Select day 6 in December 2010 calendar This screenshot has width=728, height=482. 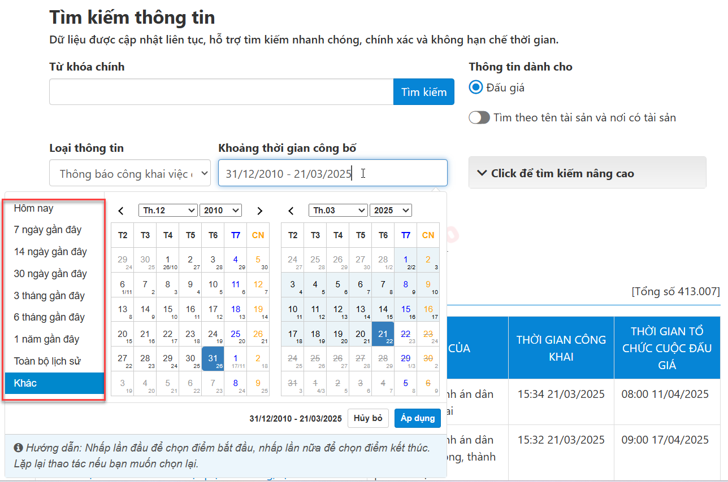[123, 285]
